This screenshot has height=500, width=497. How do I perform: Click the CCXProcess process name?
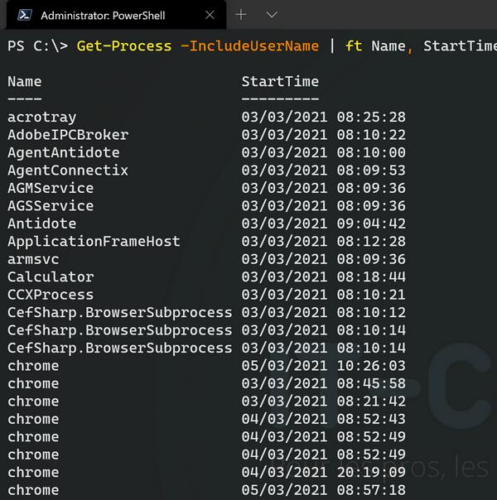(51, 295)
